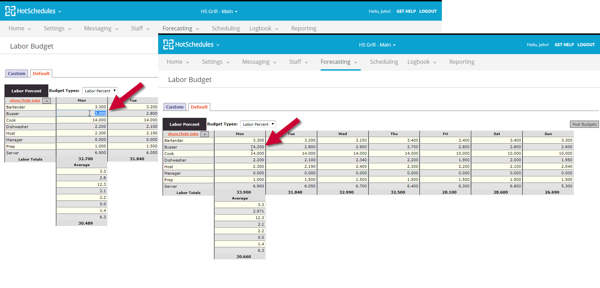Click the Labor Percent button in front window
The image size is (600, 288).
pos(184,124)
